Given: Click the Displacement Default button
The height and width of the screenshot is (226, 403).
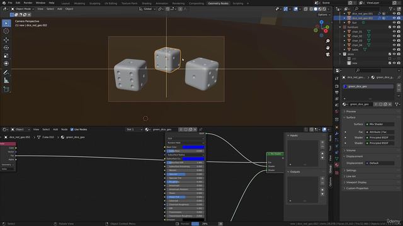Looking at the screenshot, I should (x=380, y=163).
